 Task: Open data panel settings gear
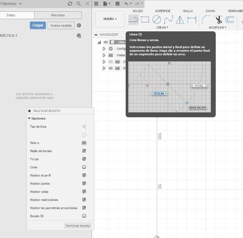(x=79, y=25)
